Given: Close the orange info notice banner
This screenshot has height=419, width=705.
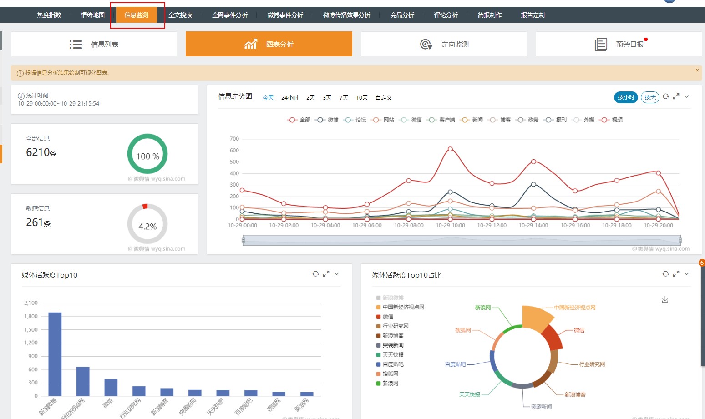Looking at the screenshot, I should click(697, 70).
